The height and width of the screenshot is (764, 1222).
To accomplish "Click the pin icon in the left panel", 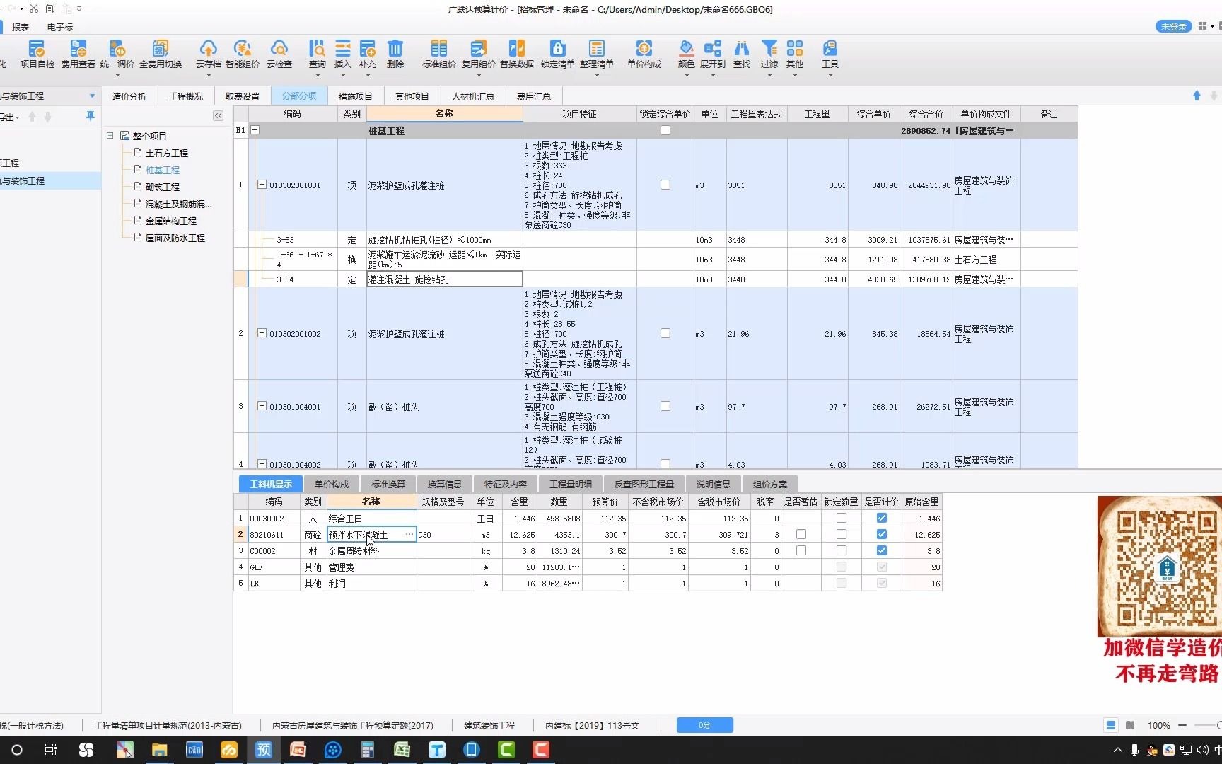I will [x=90, y=116].
